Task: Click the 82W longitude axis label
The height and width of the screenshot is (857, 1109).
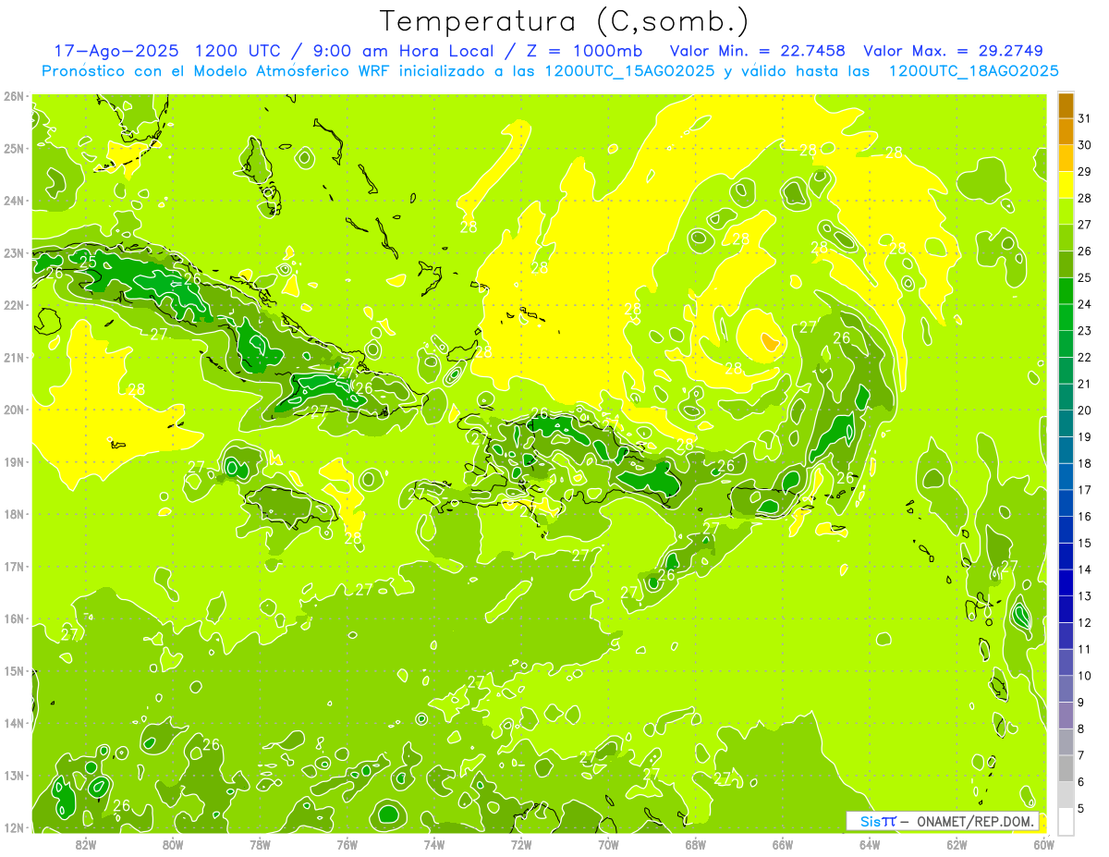Action: 86,844
